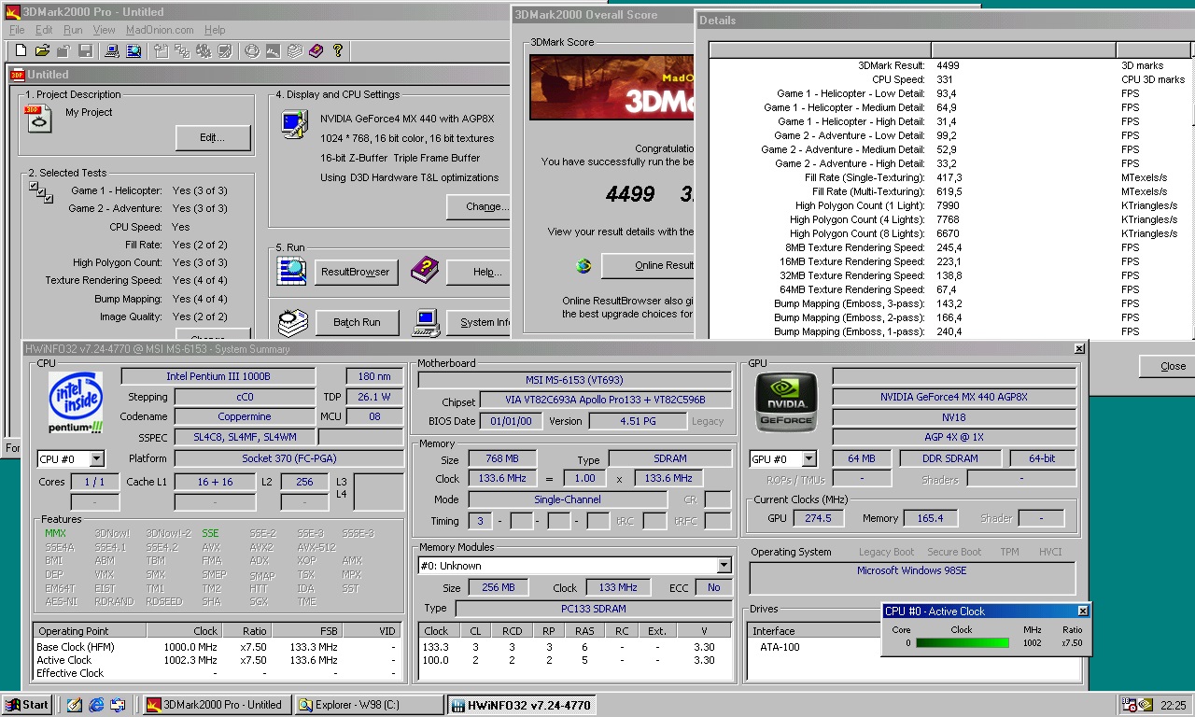Click the Open project folder toolbar icon

42,50
